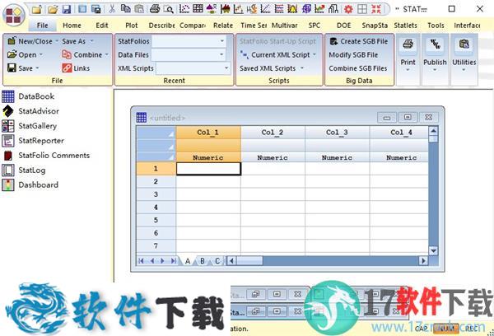Open StatAdvisor in the side panel
Screen dimensions: 494x336
click(30, 111)
